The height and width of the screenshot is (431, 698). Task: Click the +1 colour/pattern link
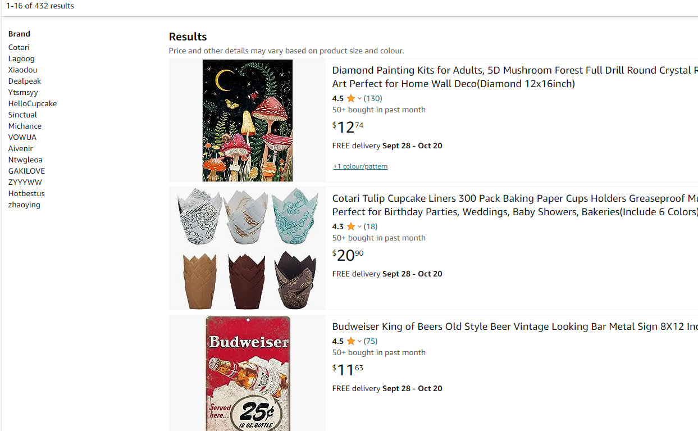point(360,166)
